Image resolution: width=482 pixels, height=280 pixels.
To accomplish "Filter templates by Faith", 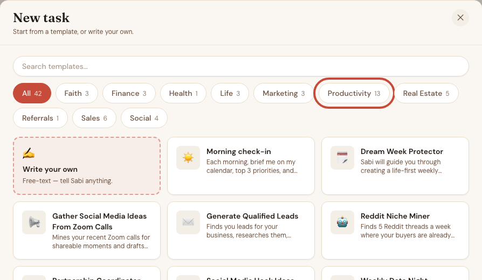I will coord(77,93).
